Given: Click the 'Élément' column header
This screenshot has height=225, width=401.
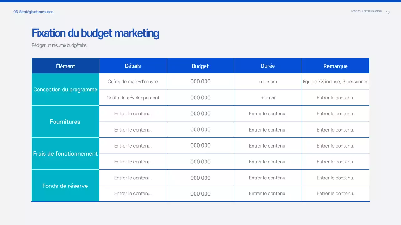Looking at the screenshot, I should 65,66.
